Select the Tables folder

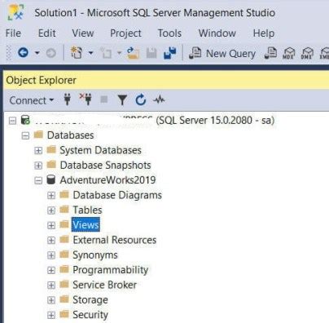pyautogui.click(x=87, y=210)
